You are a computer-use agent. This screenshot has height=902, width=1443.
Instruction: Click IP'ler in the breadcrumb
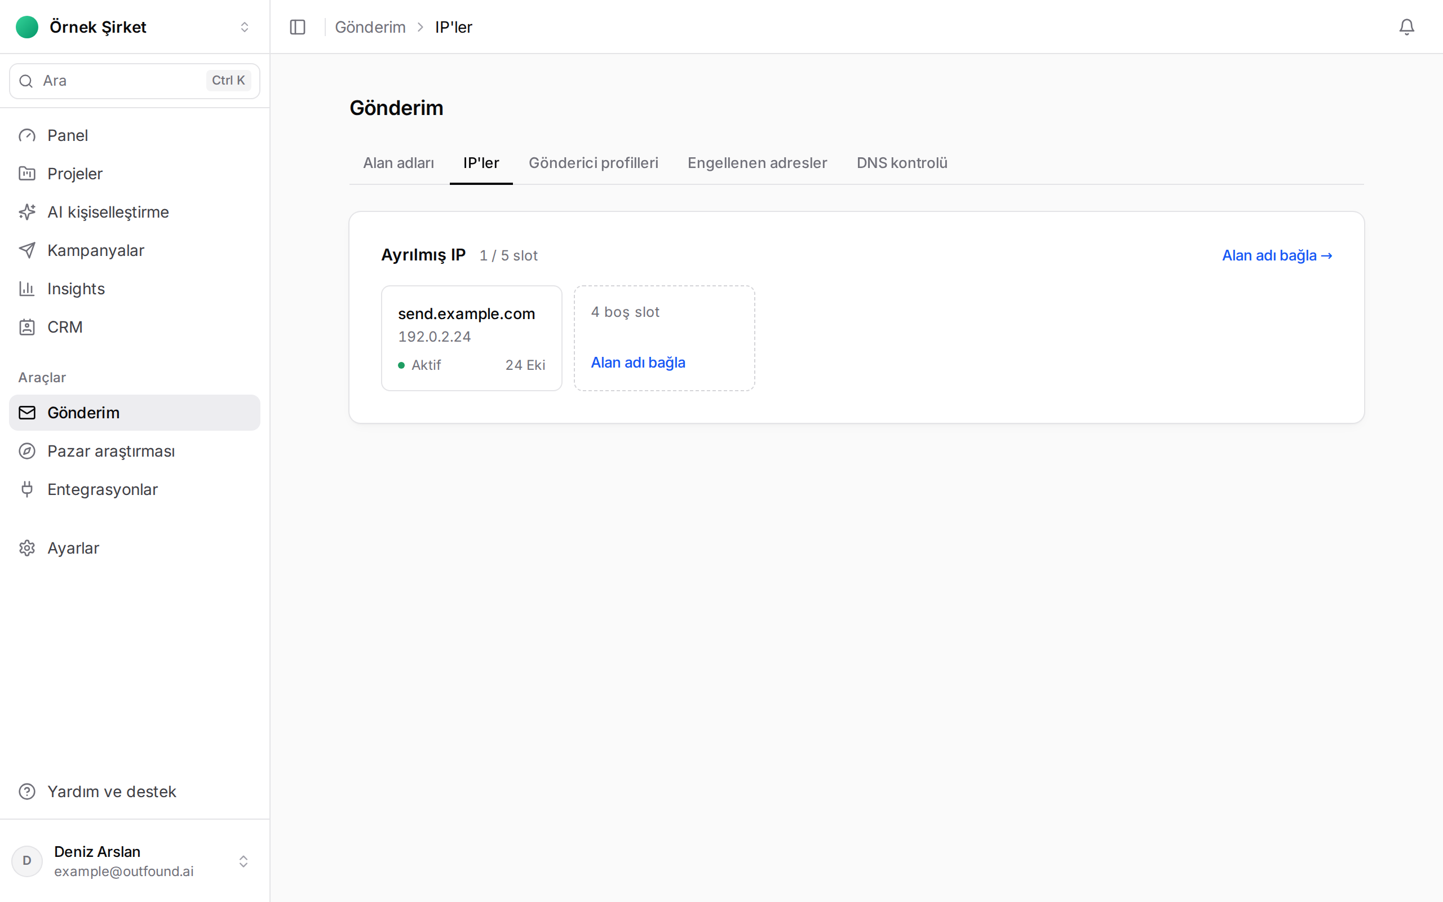[454, 27]
